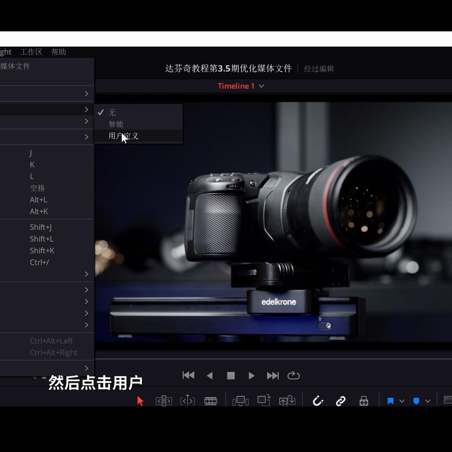Select 用户定义 in the submenu

(123, 136)
